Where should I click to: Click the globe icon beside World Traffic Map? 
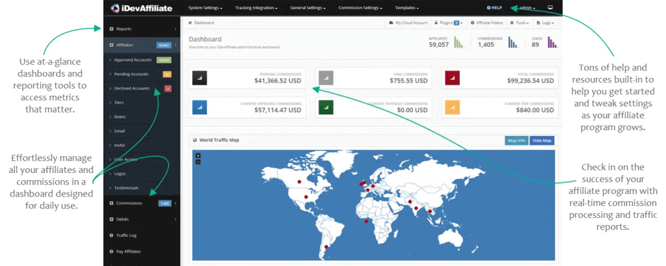tap(195, 140)
